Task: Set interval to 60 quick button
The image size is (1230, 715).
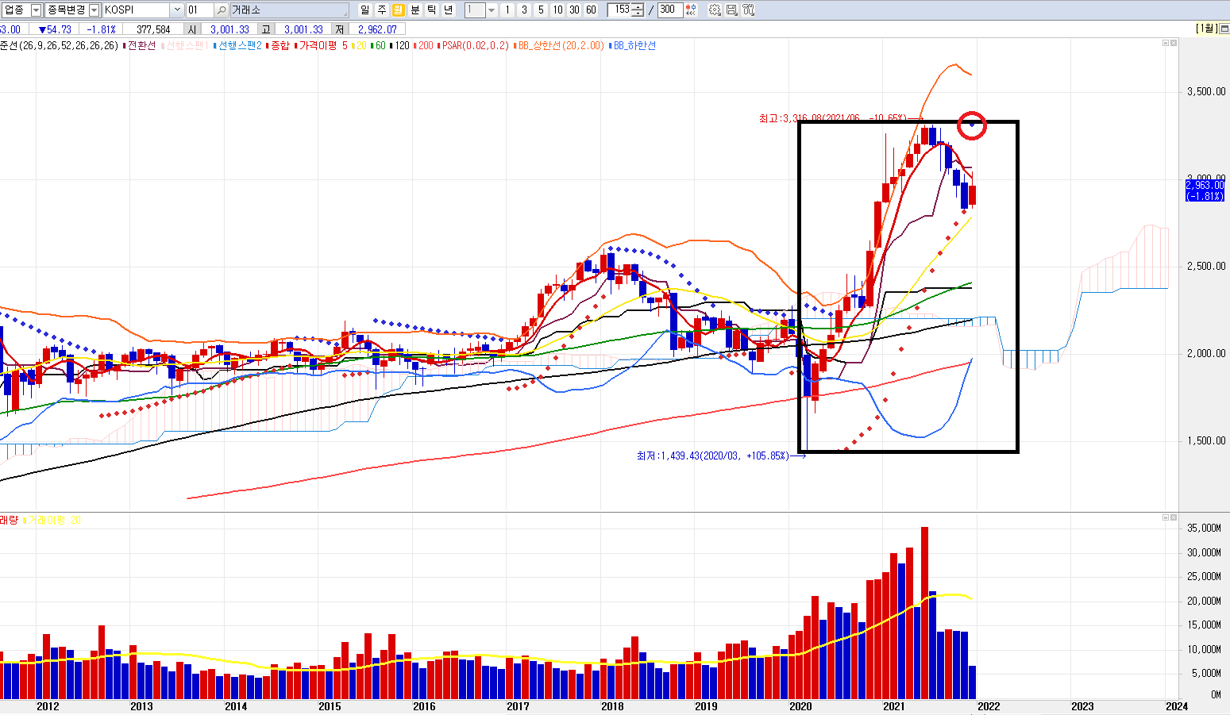Action: 592,10
